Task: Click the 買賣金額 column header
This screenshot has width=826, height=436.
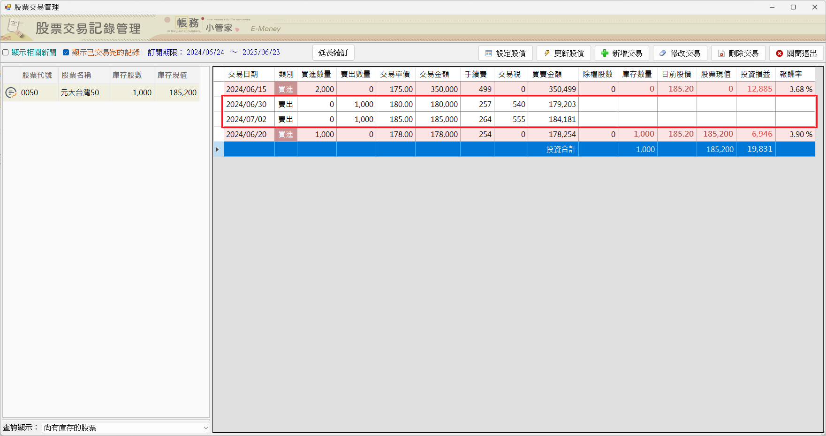Action: (553, 74)
